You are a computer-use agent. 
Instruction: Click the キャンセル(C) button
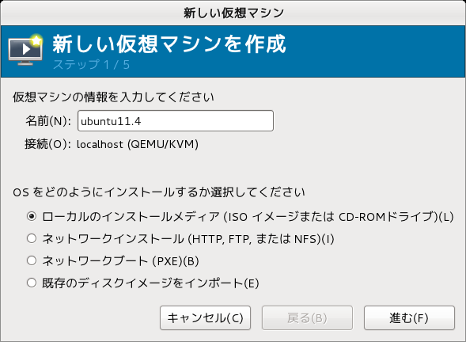[205, 318]
